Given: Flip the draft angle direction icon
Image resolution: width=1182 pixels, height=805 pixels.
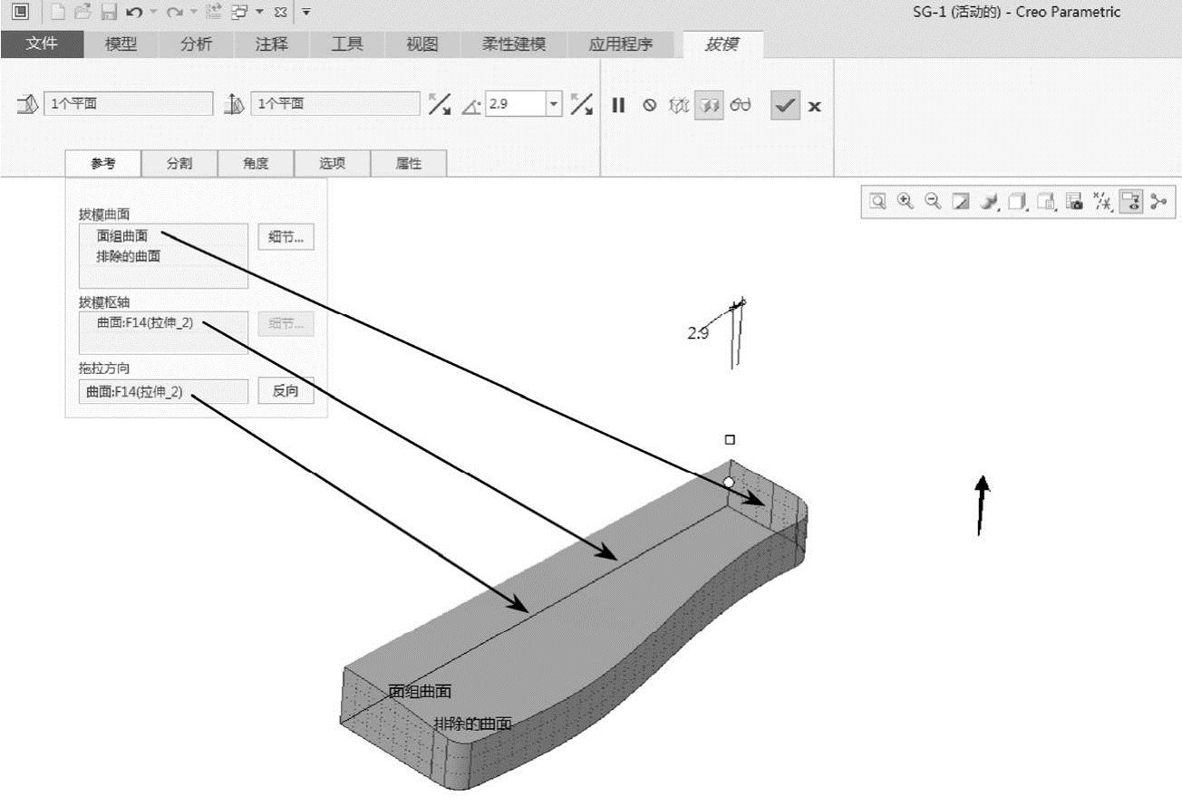Looking at the screenshot, I should [x=582, y=104].
